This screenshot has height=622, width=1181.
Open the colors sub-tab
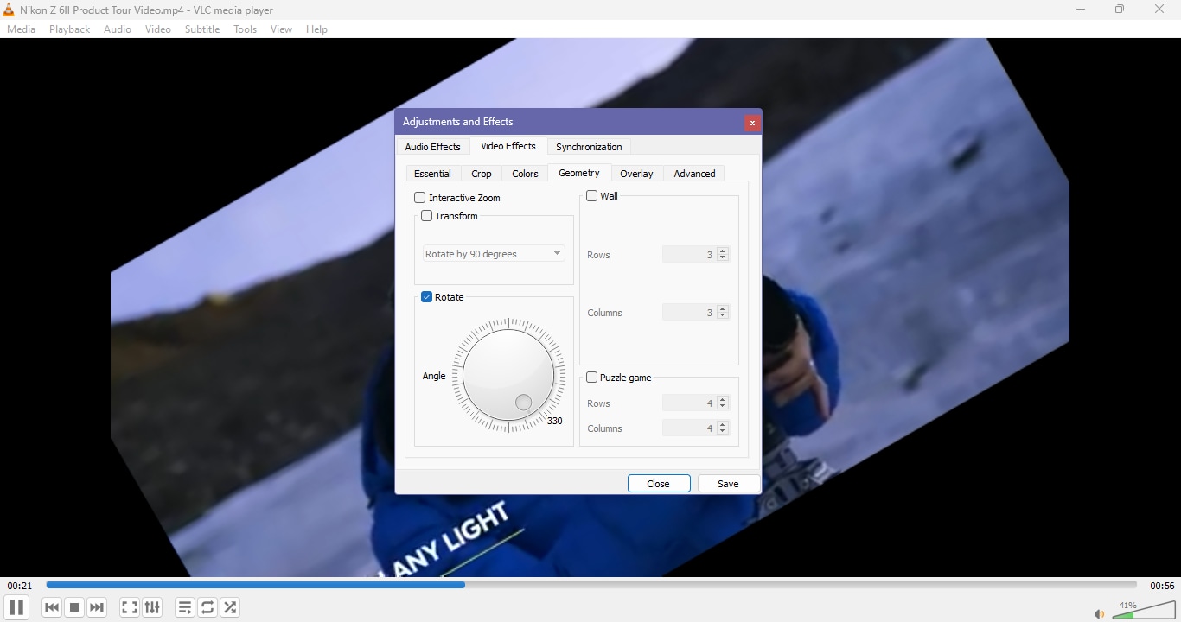click(x=526, y=175)
